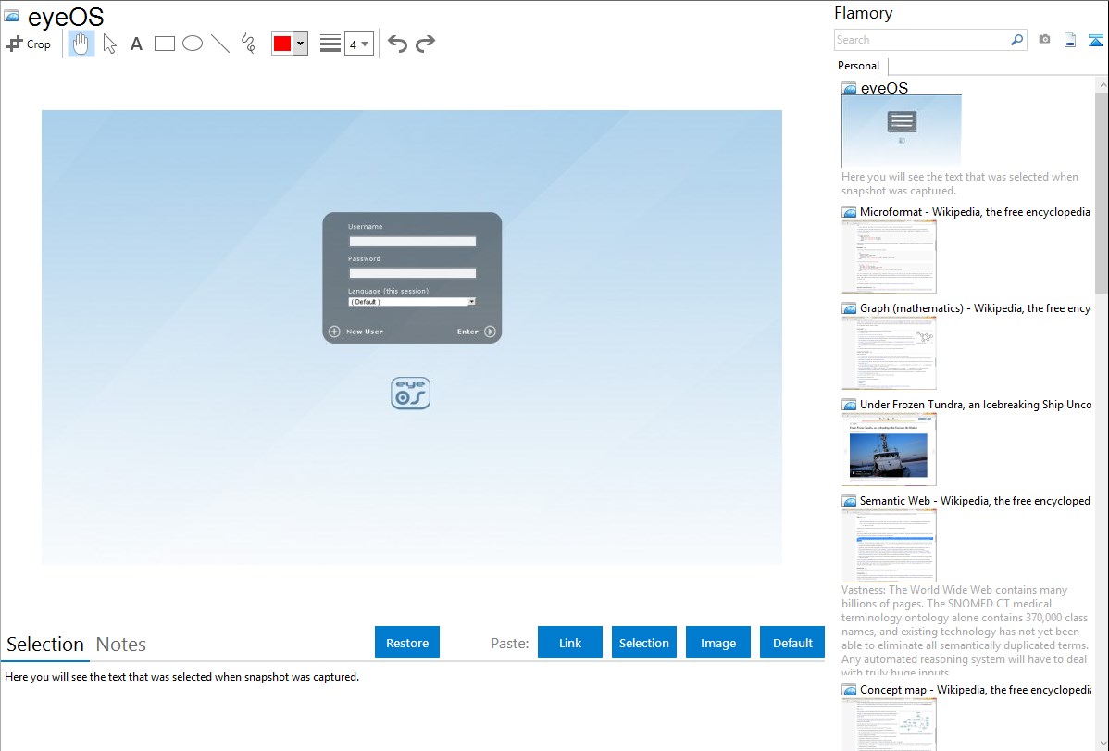The width and height of the screenshot is (1109, 751).
Task: Open the Notes tab
Action: tap(121, 645)
